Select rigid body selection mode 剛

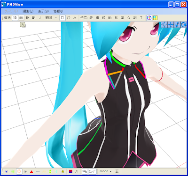point(33,18)
